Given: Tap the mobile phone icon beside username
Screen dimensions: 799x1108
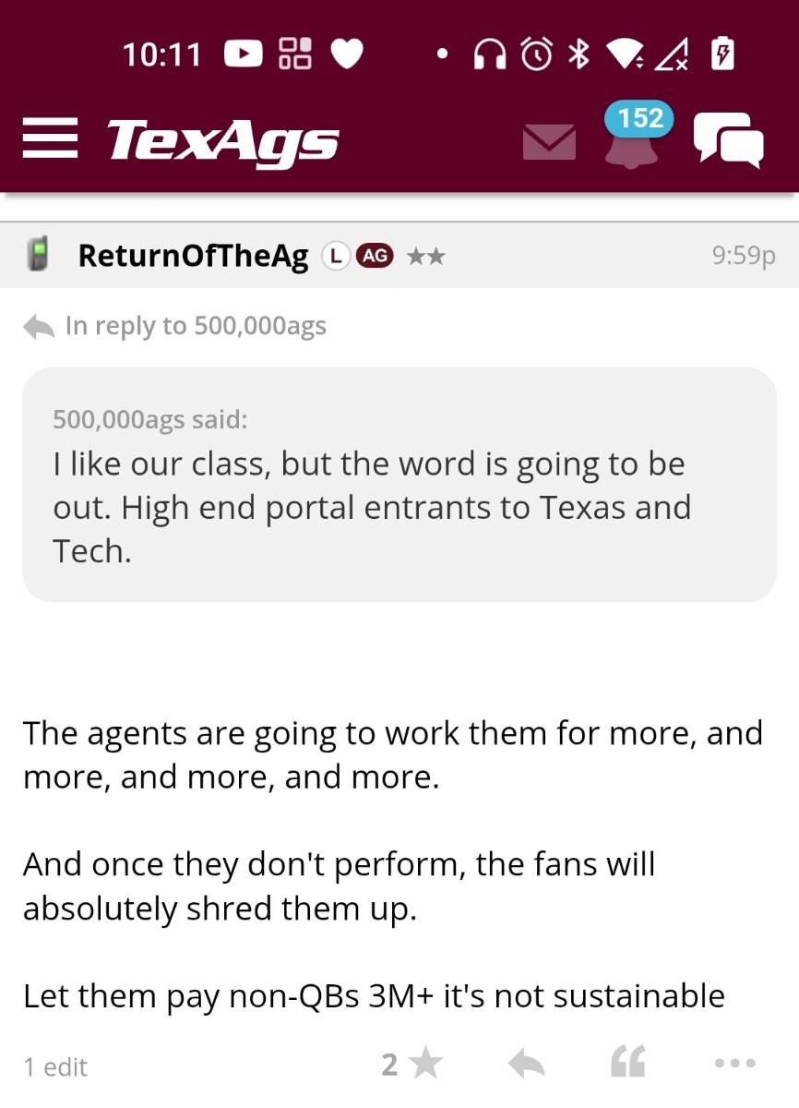Looking at the screenshot, I should point(39,255).
